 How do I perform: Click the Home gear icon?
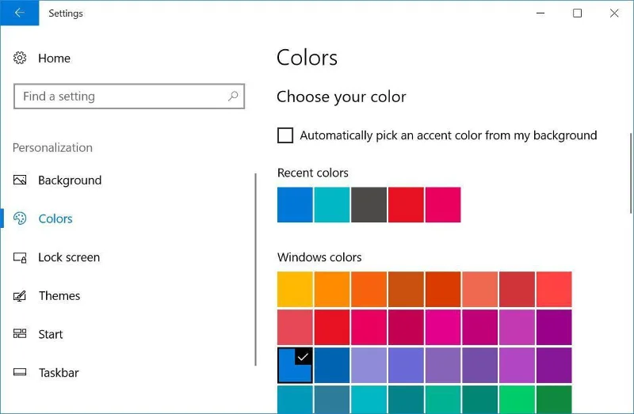20,58
